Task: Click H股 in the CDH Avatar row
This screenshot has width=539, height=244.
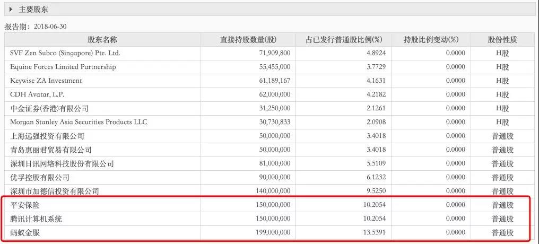Action: click(x=502, y=94)
